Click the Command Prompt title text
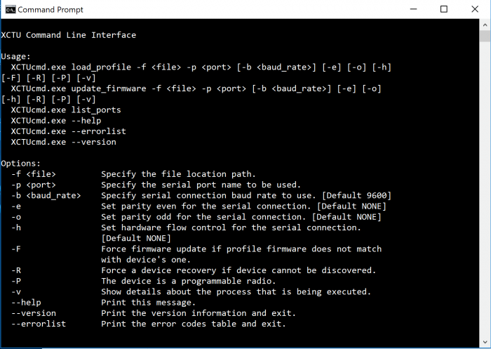Image resolution: width=491 pixels, height=349 pixels. [x=51, y=10]
